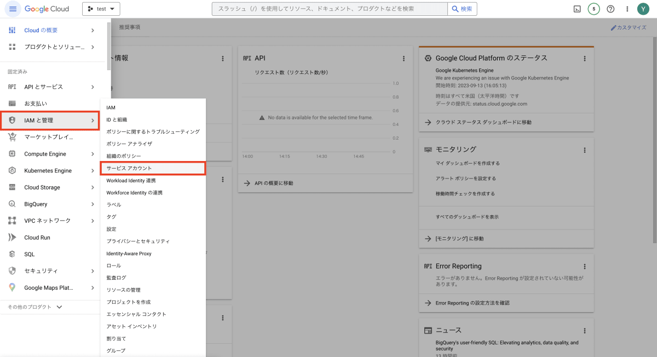Click the Cloud Run icon

[x=13, y=238]
